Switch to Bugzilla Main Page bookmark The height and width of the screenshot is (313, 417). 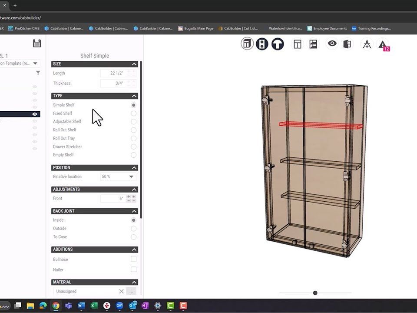click(x=195, y=29)
